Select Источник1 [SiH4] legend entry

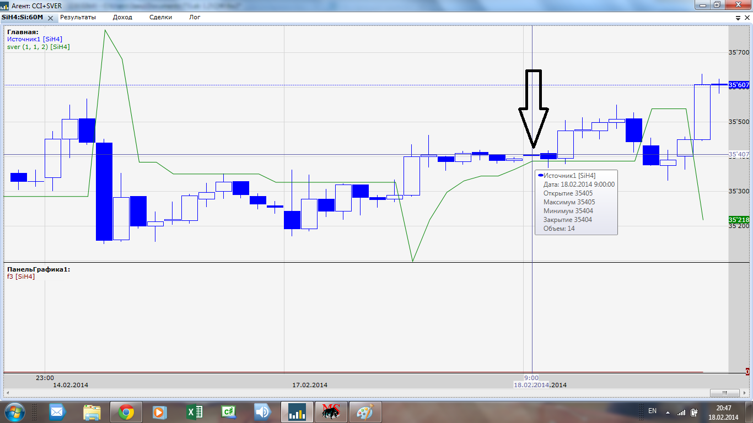coord(35,39)
